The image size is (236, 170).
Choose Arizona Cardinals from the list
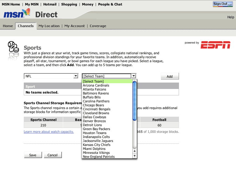107,85
